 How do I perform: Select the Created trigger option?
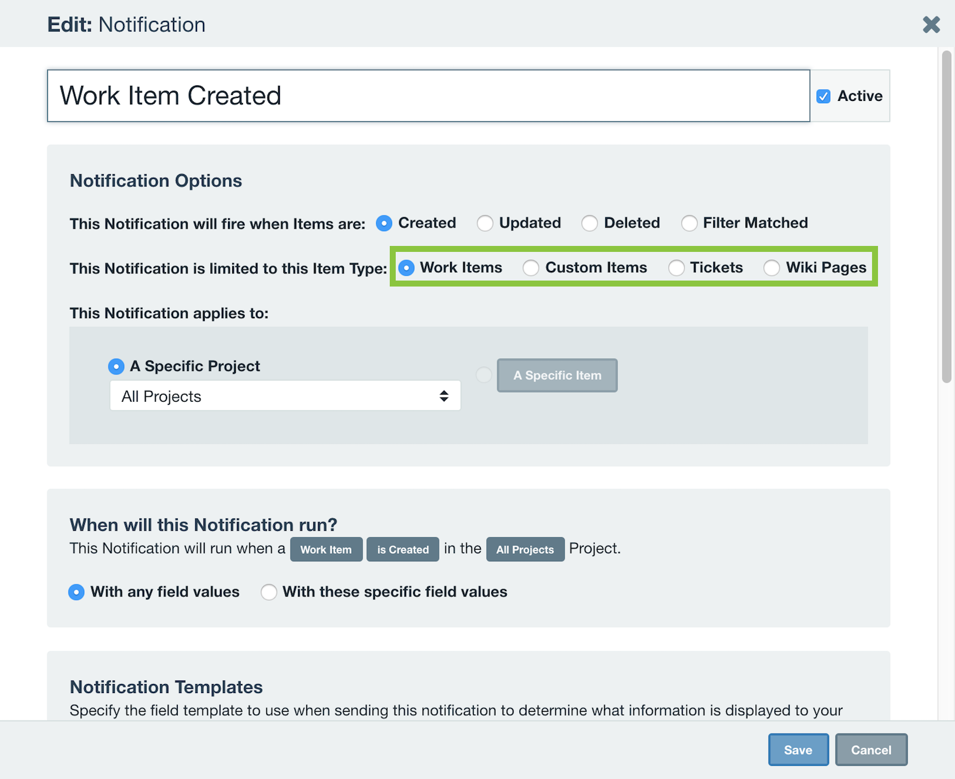[384, 223]
